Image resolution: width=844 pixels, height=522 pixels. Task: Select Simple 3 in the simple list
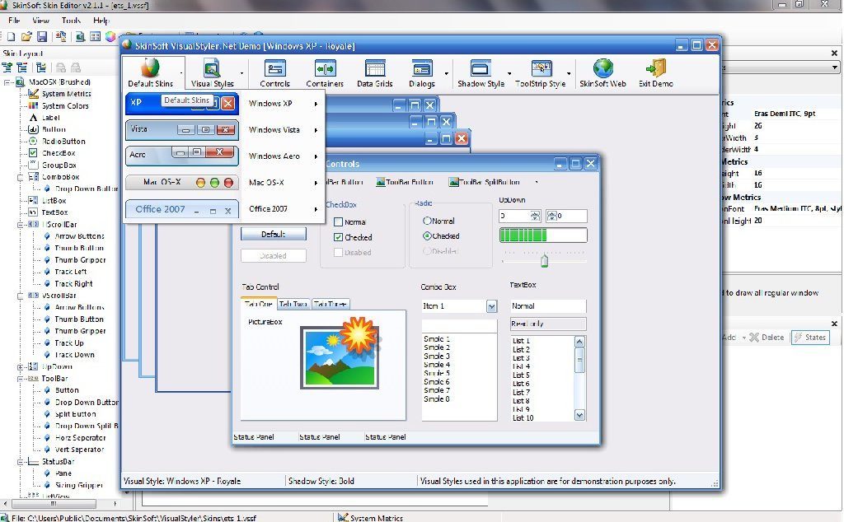tap(437, 356)
